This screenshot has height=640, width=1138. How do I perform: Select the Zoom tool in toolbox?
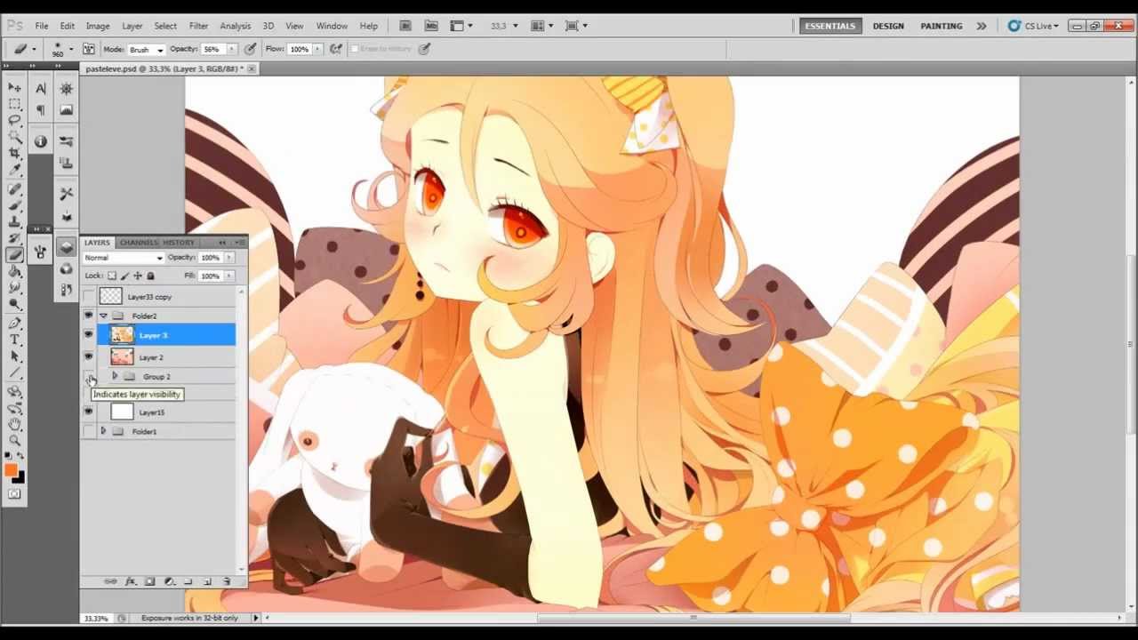click(15, 440)
